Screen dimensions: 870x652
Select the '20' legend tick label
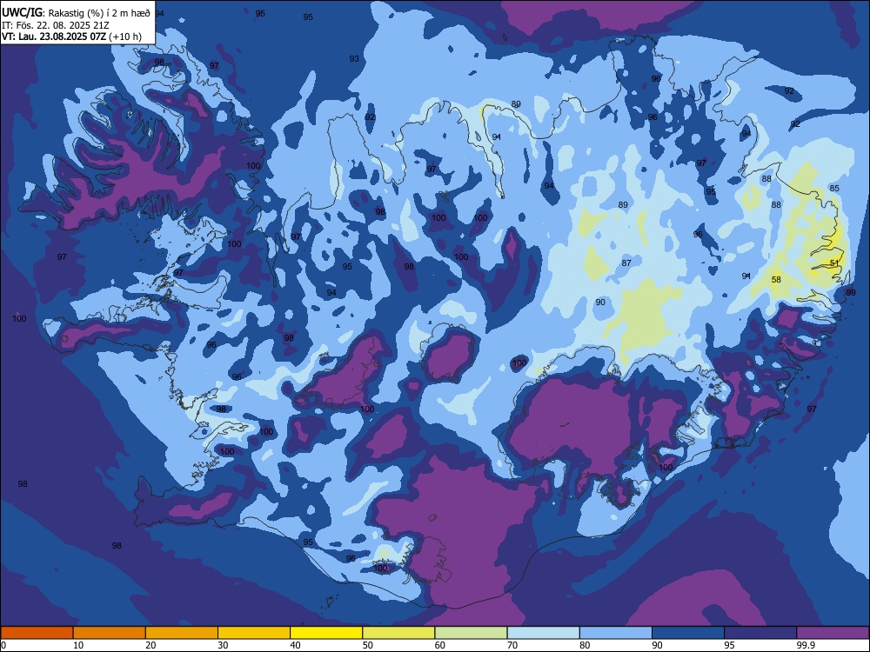[151, 645]
